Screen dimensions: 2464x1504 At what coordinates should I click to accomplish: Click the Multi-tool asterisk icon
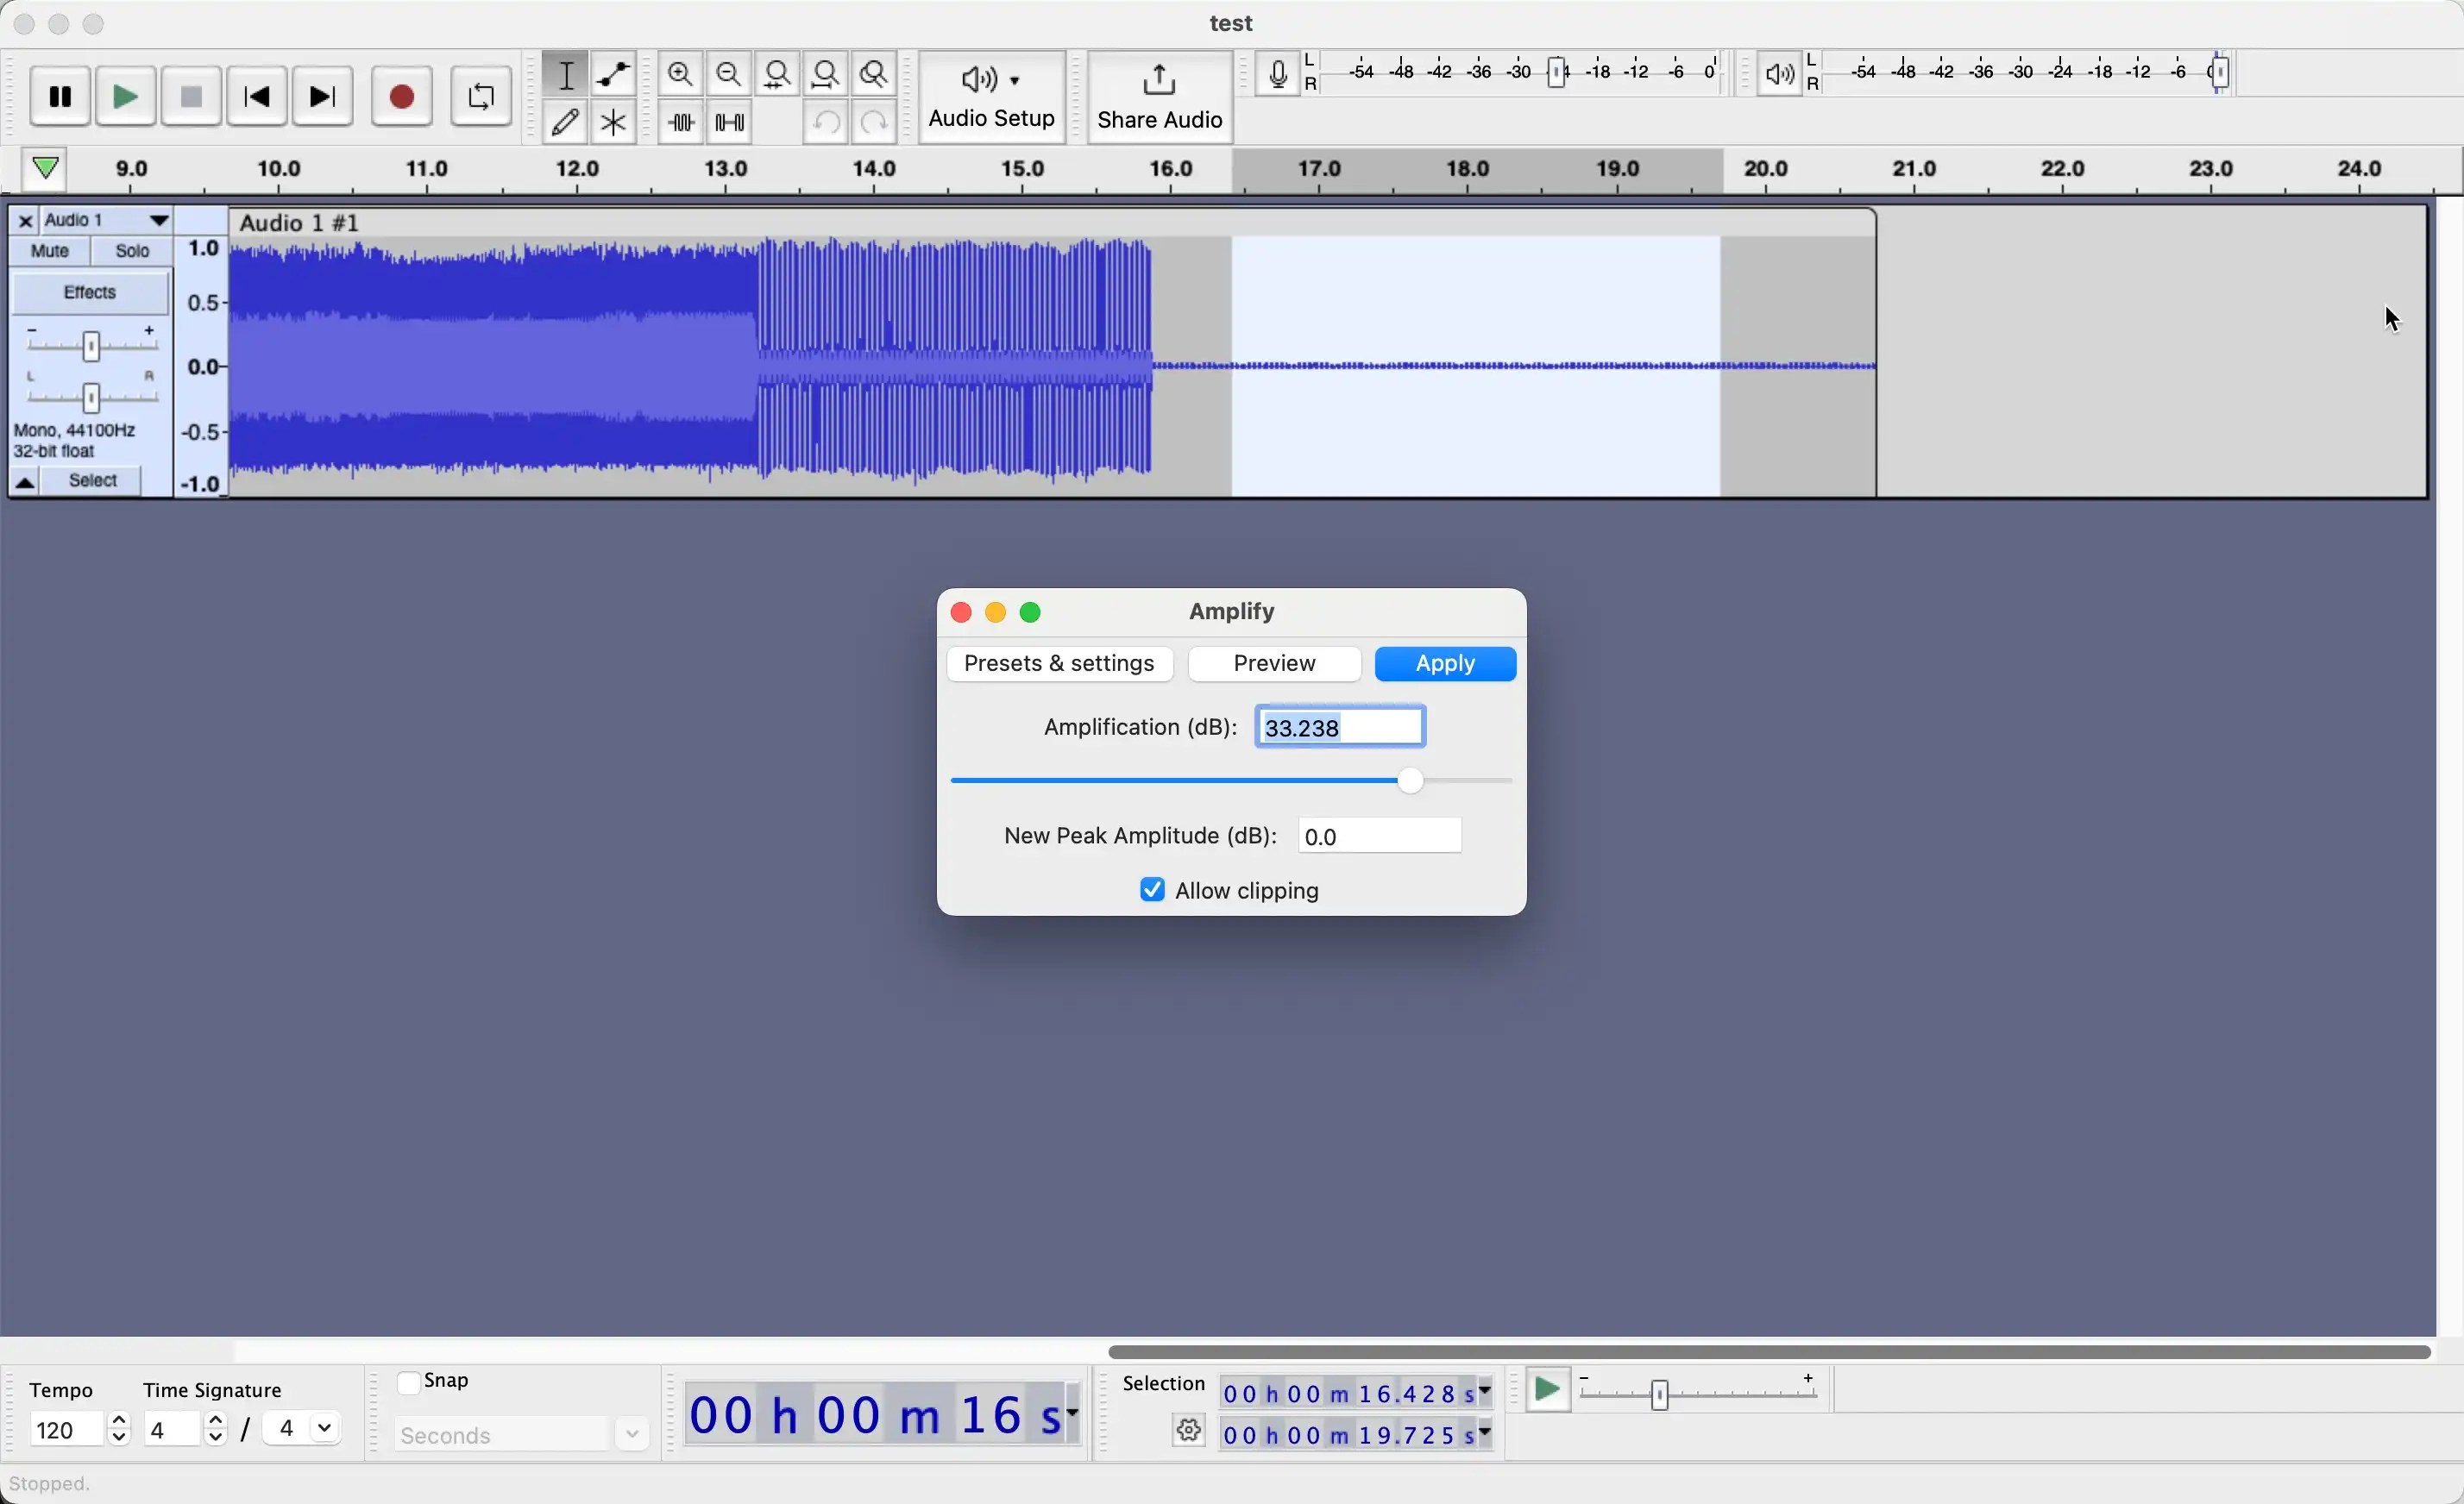(614, 123)
